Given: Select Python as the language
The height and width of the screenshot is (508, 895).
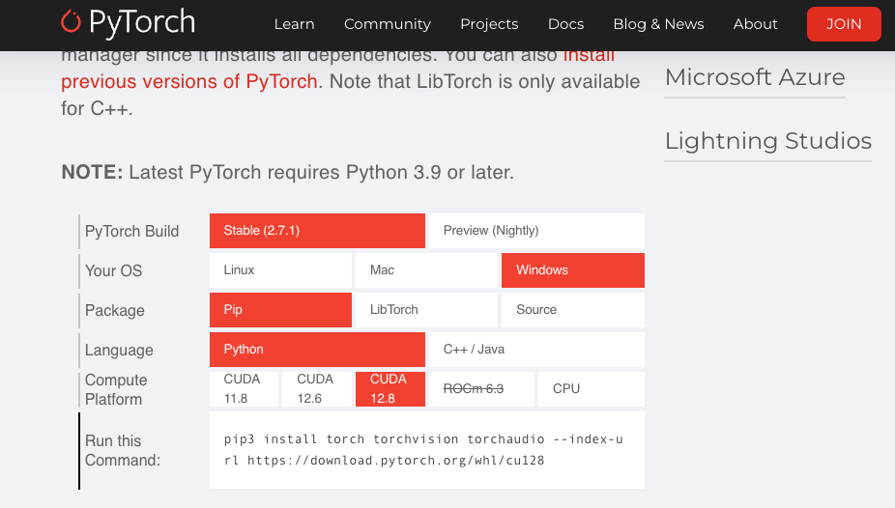Looking at the screenshot, I should coord(317,350).
